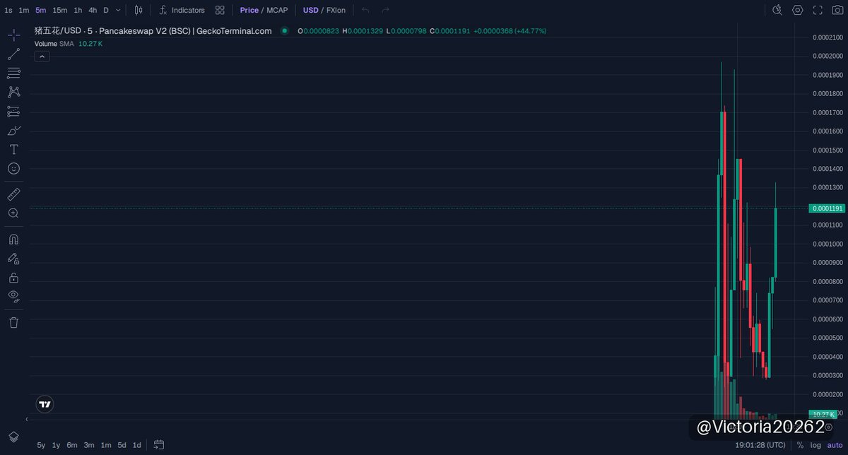This screenshot has height=455, width=848.
Task: Select the D daily interval
Action: click(106, 10)
